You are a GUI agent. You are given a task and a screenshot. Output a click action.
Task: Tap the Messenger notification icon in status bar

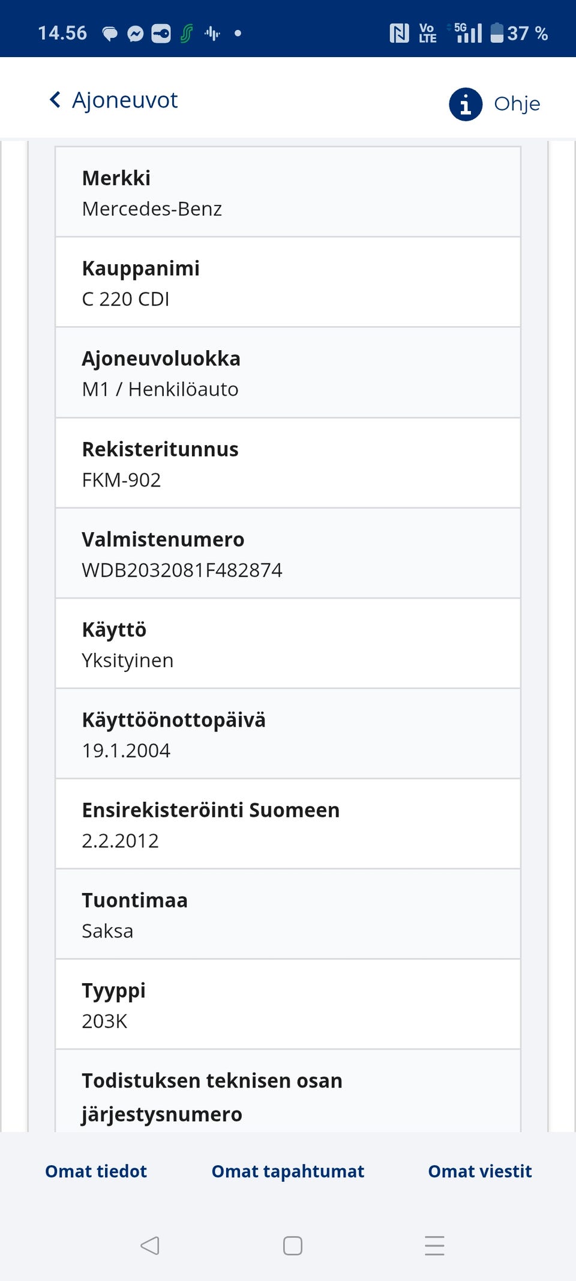[x=136, y=34]
